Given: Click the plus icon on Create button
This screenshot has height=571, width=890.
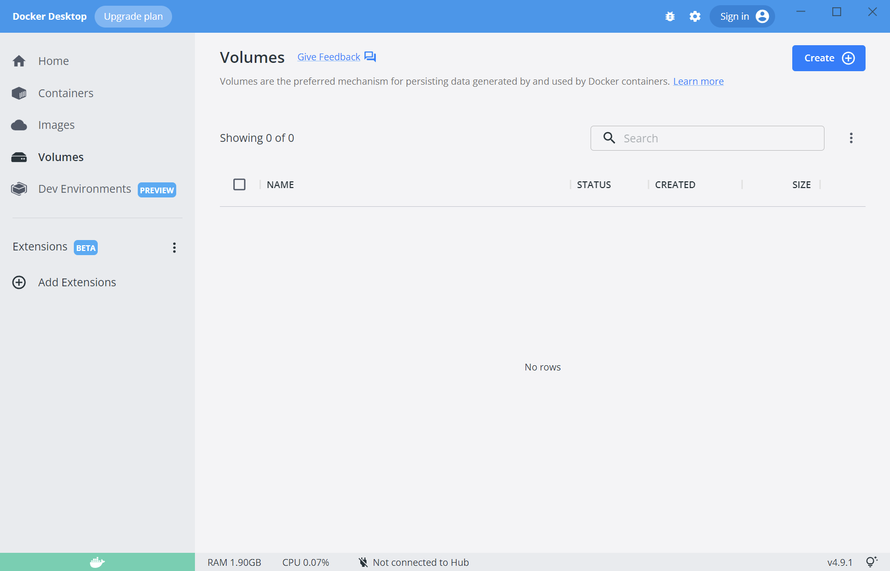Looking at the screenshot, I should 848,58.
